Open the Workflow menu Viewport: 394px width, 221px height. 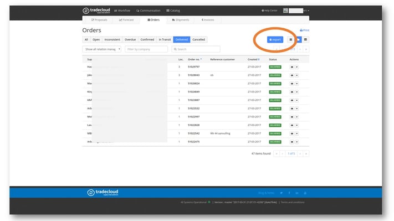[122, 11]
